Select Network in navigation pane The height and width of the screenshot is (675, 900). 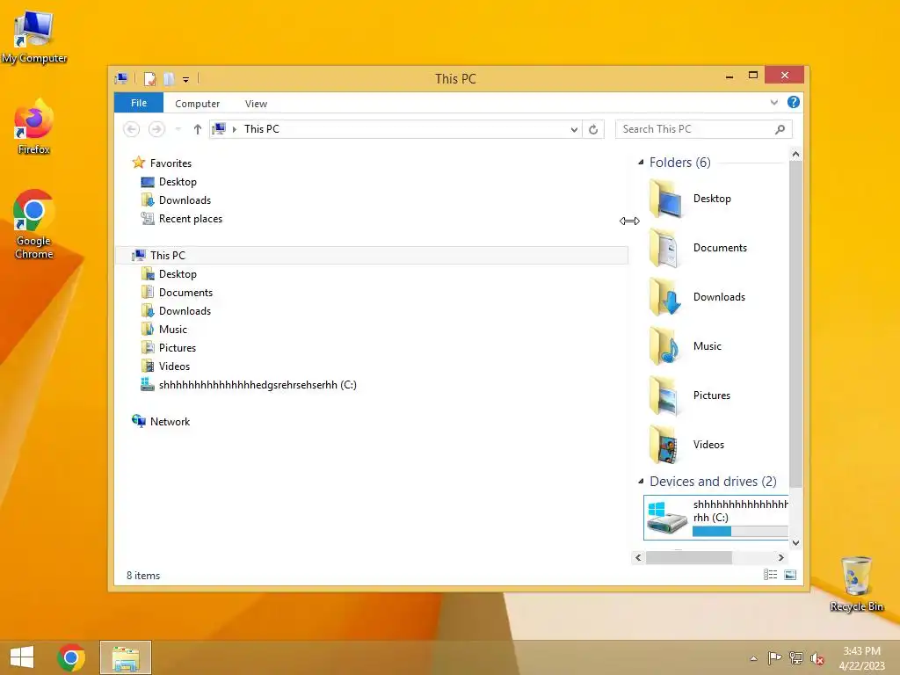(170, 421)
